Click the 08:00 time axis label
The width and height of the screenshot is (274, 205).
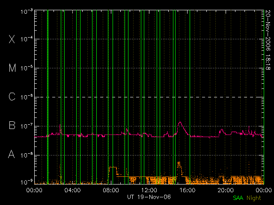pos(111,190)
